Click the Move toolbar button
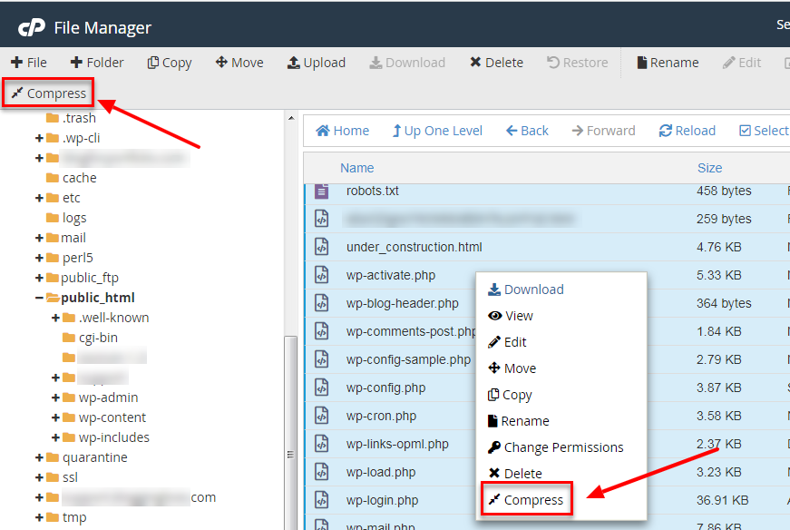The width and height of the screenshot is (790, 530). point(239,63)
